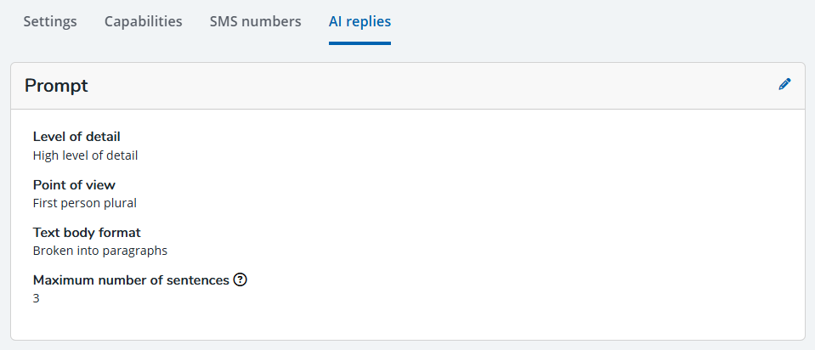Viewport: 815px width, 350px height.
Task: Click the empty middle of the Prompt header bar
Action: (425, 85)
